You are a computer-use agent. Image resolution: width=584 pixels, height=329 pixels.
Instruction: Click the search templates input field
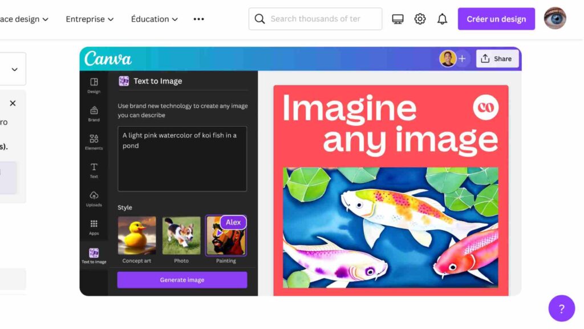pos(315,19)
